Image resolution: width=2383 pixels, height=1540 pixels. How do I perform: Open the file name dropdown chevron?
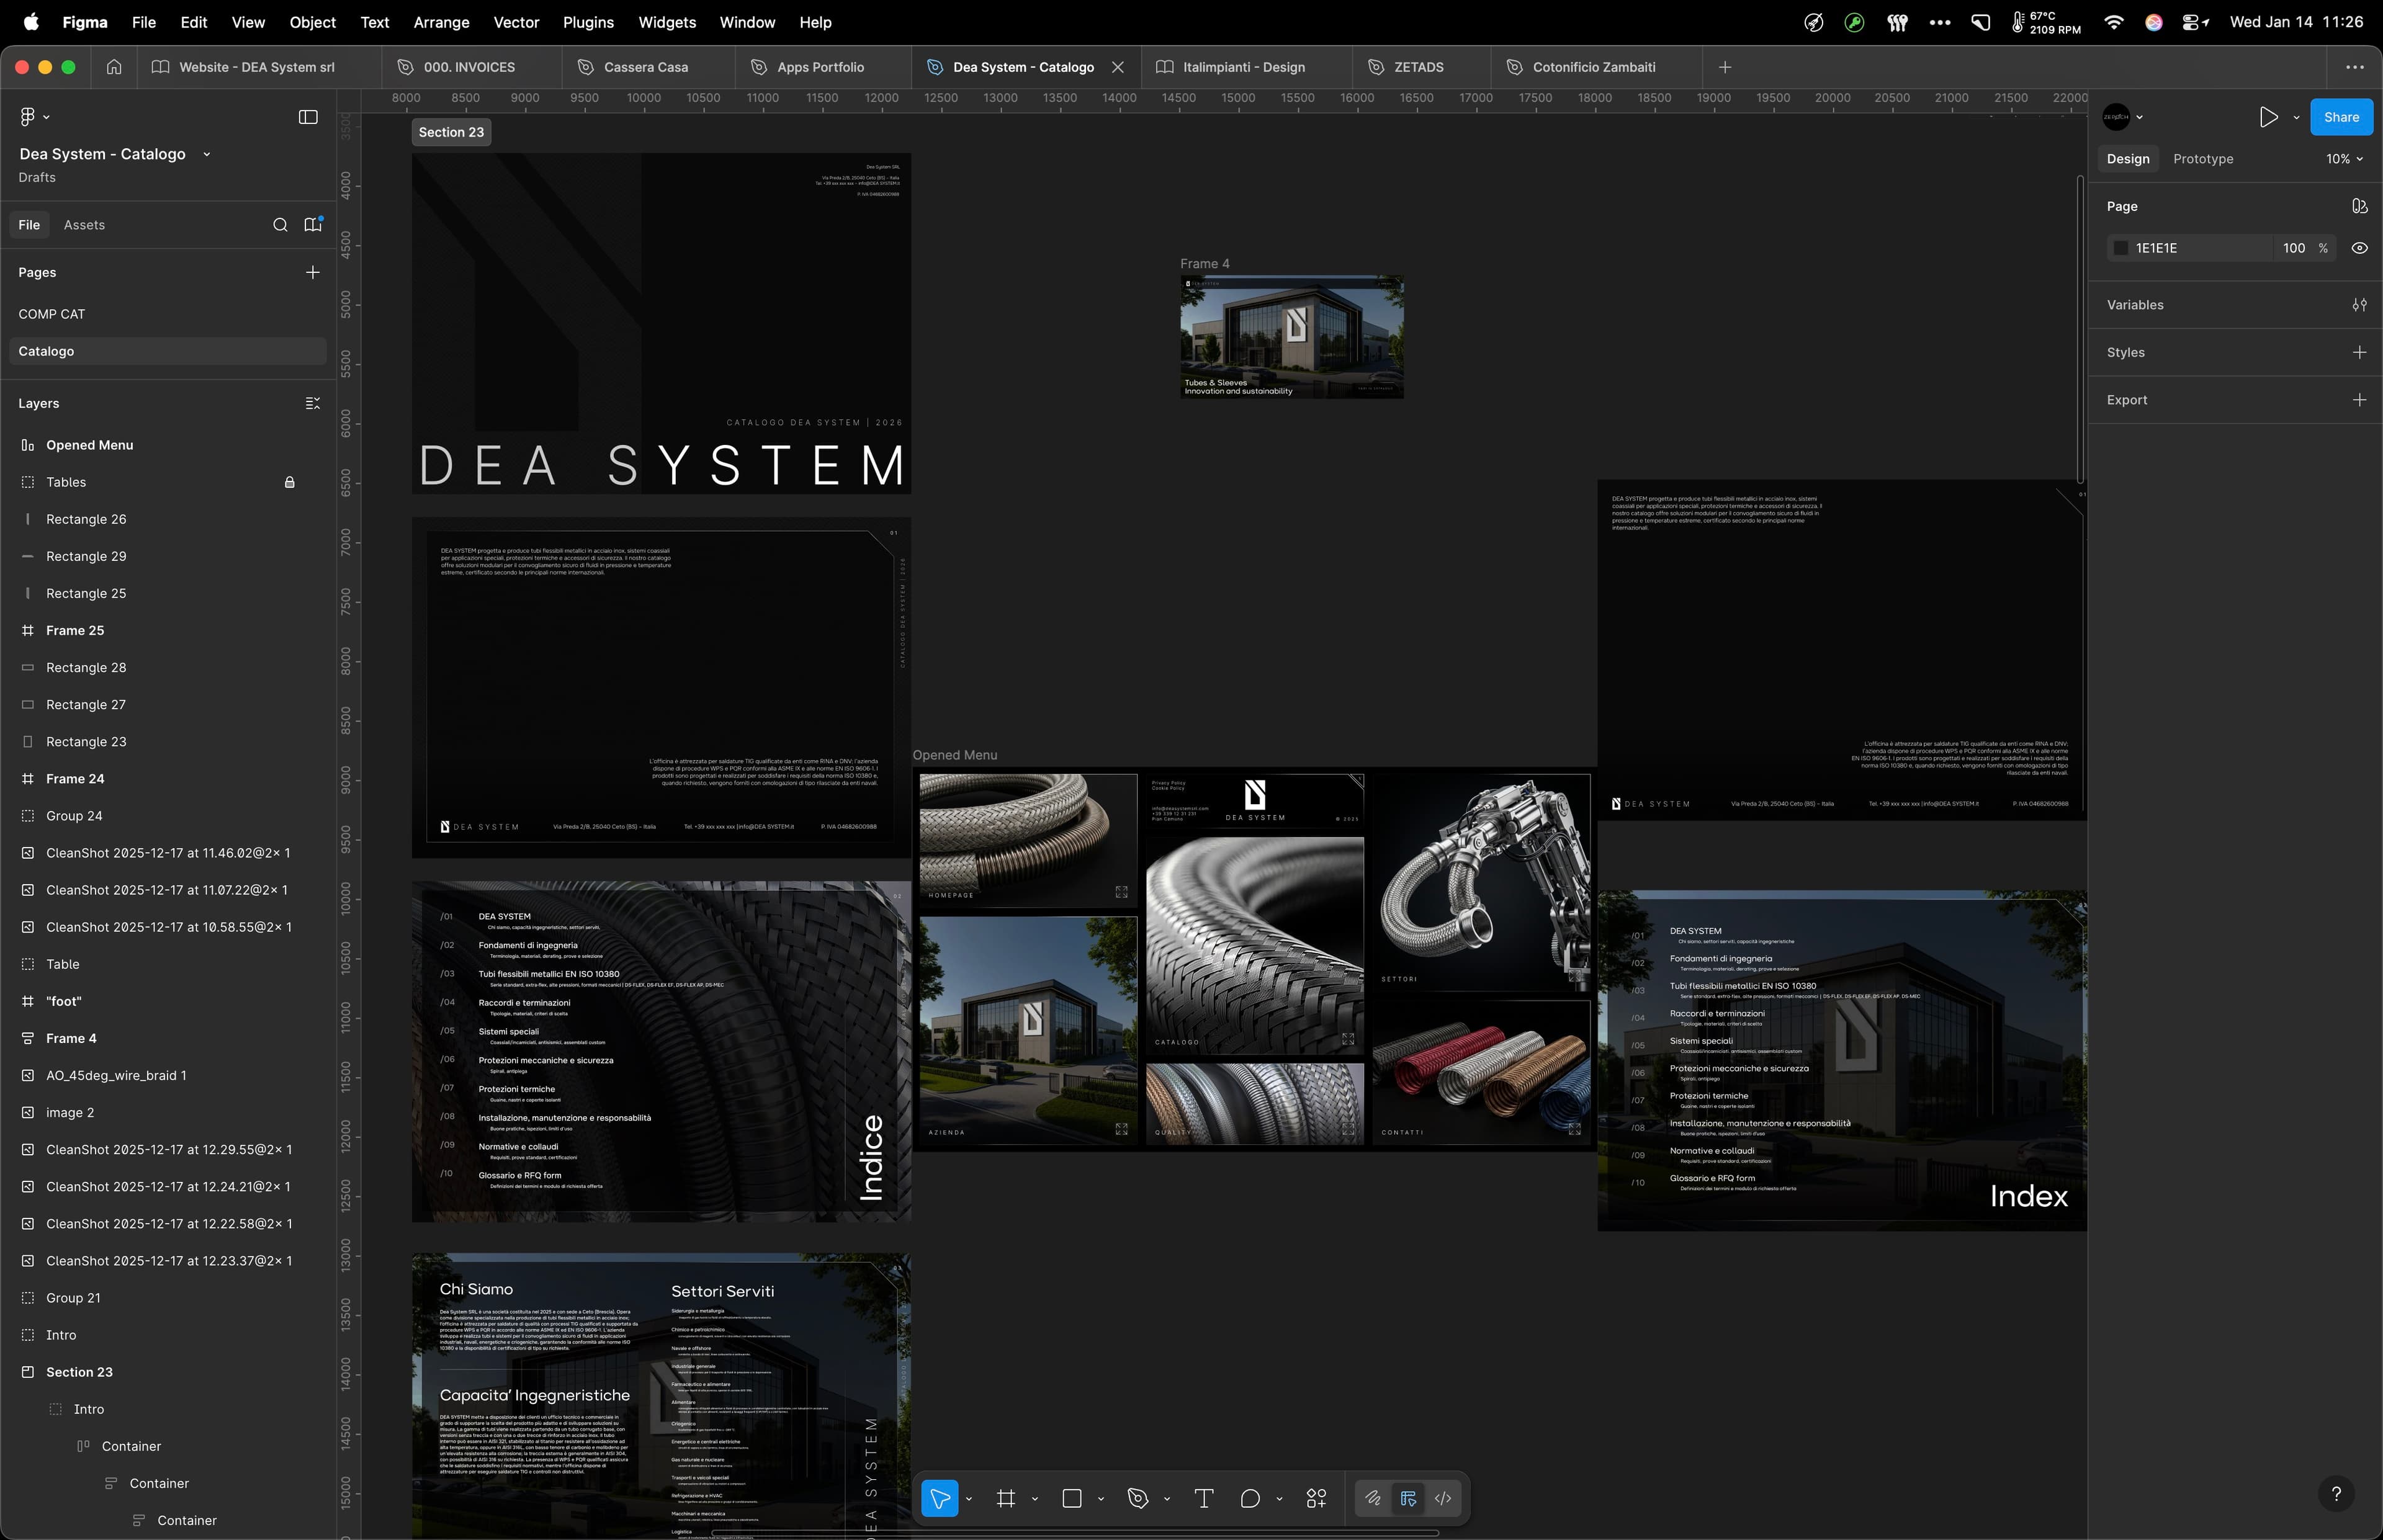[x=207, y=154]
